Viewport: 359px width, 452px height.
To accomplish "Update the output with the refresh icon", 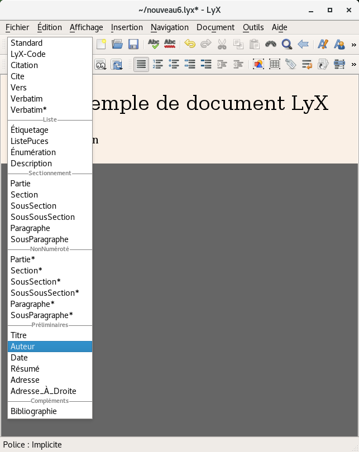I will [x=117, y=64].
